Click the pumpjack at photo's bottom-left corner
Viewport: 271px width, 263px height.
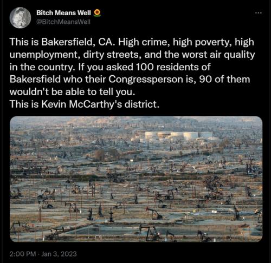(15, 228)
